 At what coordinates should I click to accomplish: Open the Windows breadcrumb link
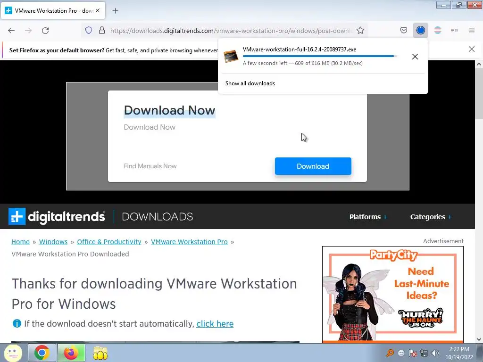pyautogui.click(x=53, y=242)
